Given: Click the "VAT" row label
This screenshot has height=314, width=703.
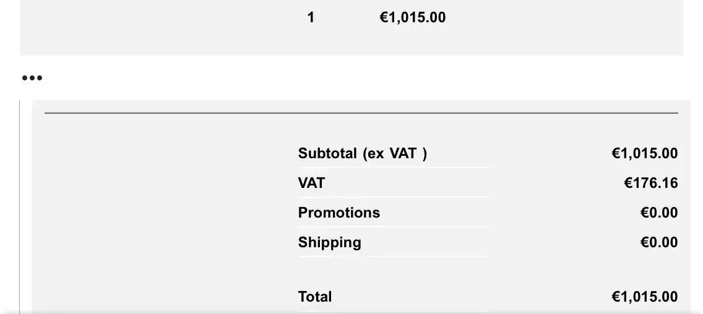Looking at the screenshot, I should (x=311, y=183).
